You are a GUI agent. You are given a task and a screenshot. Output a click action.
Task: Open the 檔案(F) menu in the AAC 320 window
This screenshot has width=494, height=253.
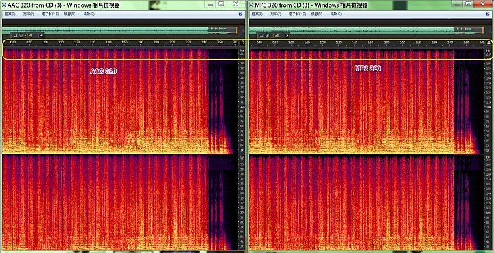(x=12, y=14)
